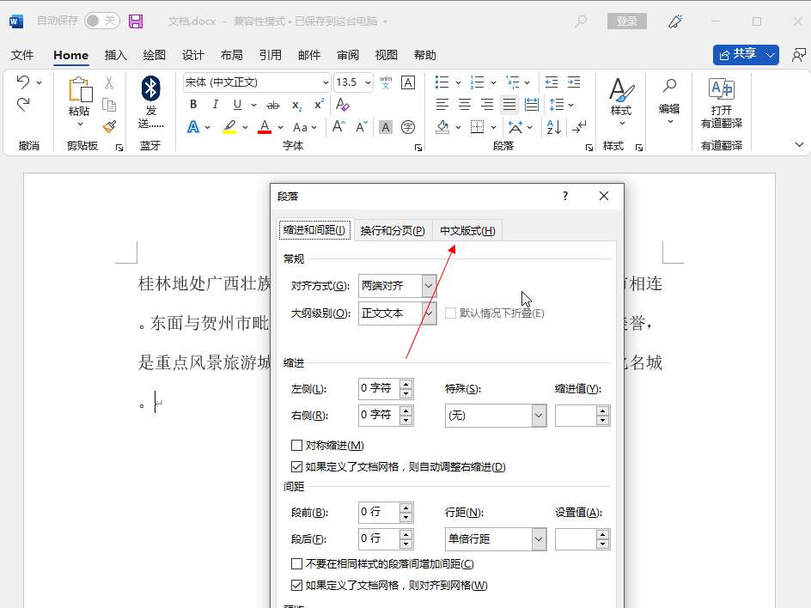Open the font name dropdown
This screenshot has width=811, height=608.
[326, 82]
